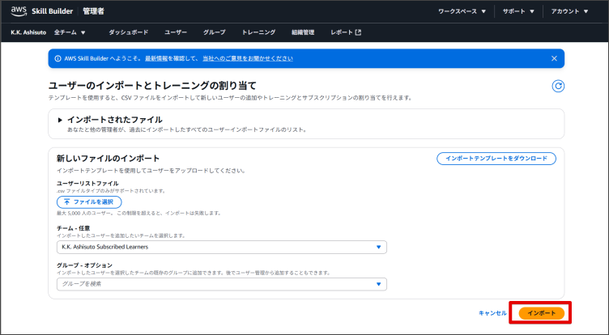Viewport: 609px width, 335px height.
Task: Click インポートテンプレートをダウンロード button
Action: coord(496,159)
